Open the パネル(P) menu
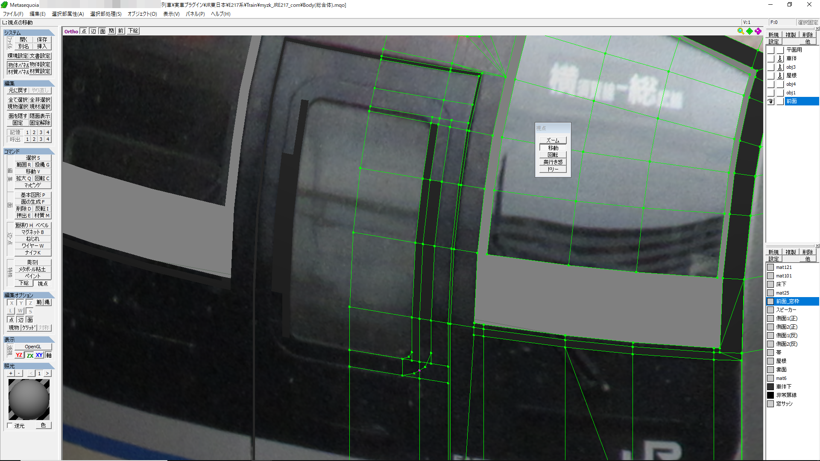Image resolution: width=820 pixels, height=461 pixels. [x=195, y=14]
